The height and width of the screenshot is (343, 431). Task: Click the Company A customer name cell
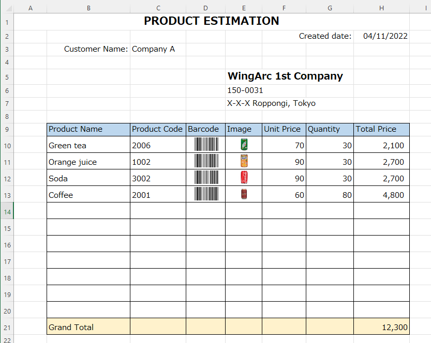click(x=154, y=49)
